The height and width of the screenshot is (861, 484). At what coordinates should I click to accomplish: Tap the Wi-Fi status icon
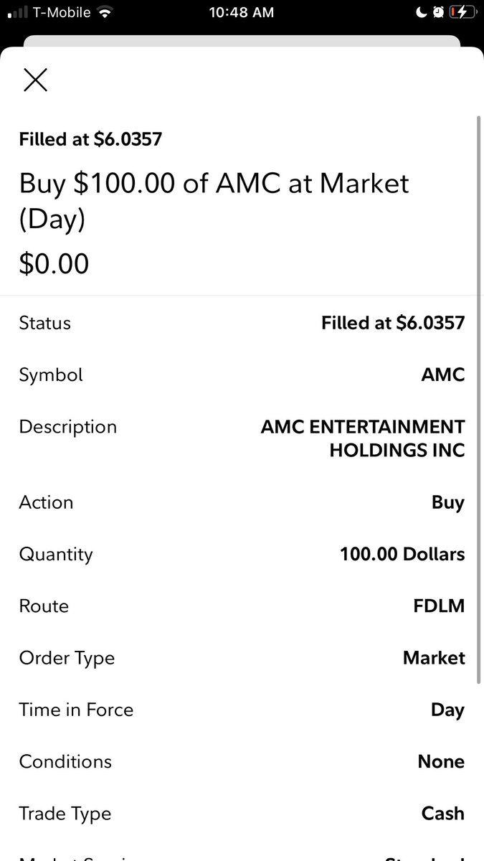pos(105,12)
